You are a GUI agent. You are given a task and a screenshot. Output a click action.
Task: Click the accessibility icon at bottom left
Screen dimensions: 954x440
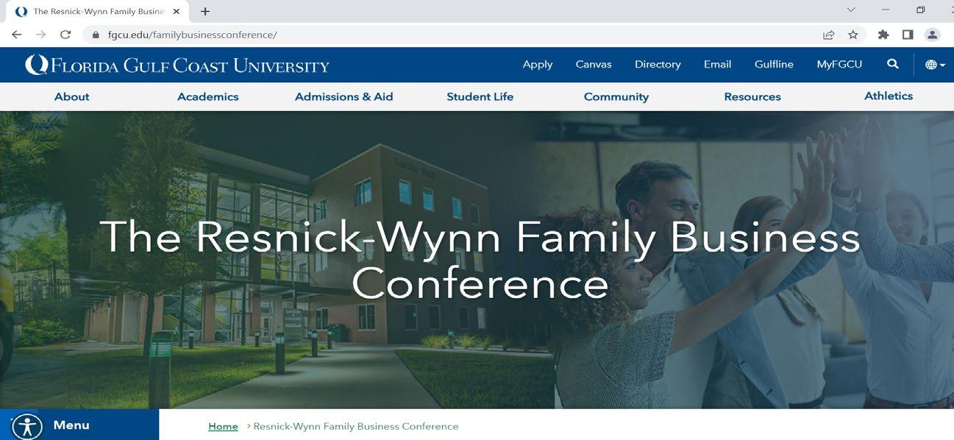coord(27,426)
